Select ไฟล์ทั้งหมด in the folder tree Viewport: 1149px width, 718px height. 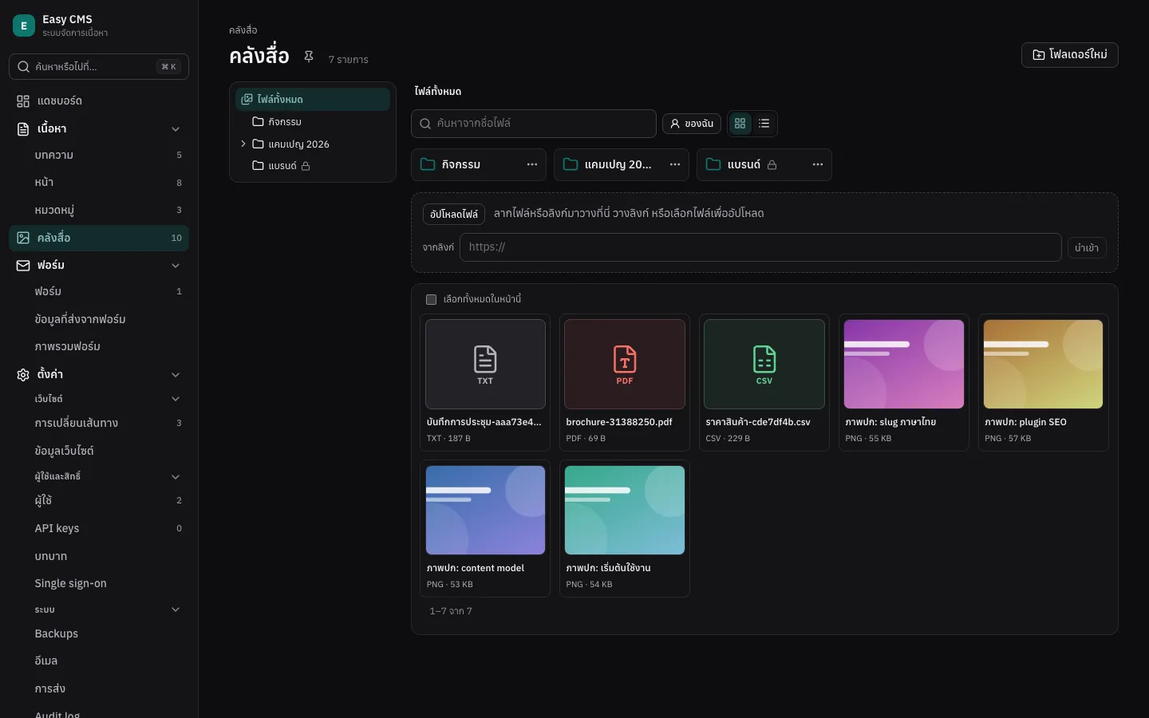coord(313,99)
